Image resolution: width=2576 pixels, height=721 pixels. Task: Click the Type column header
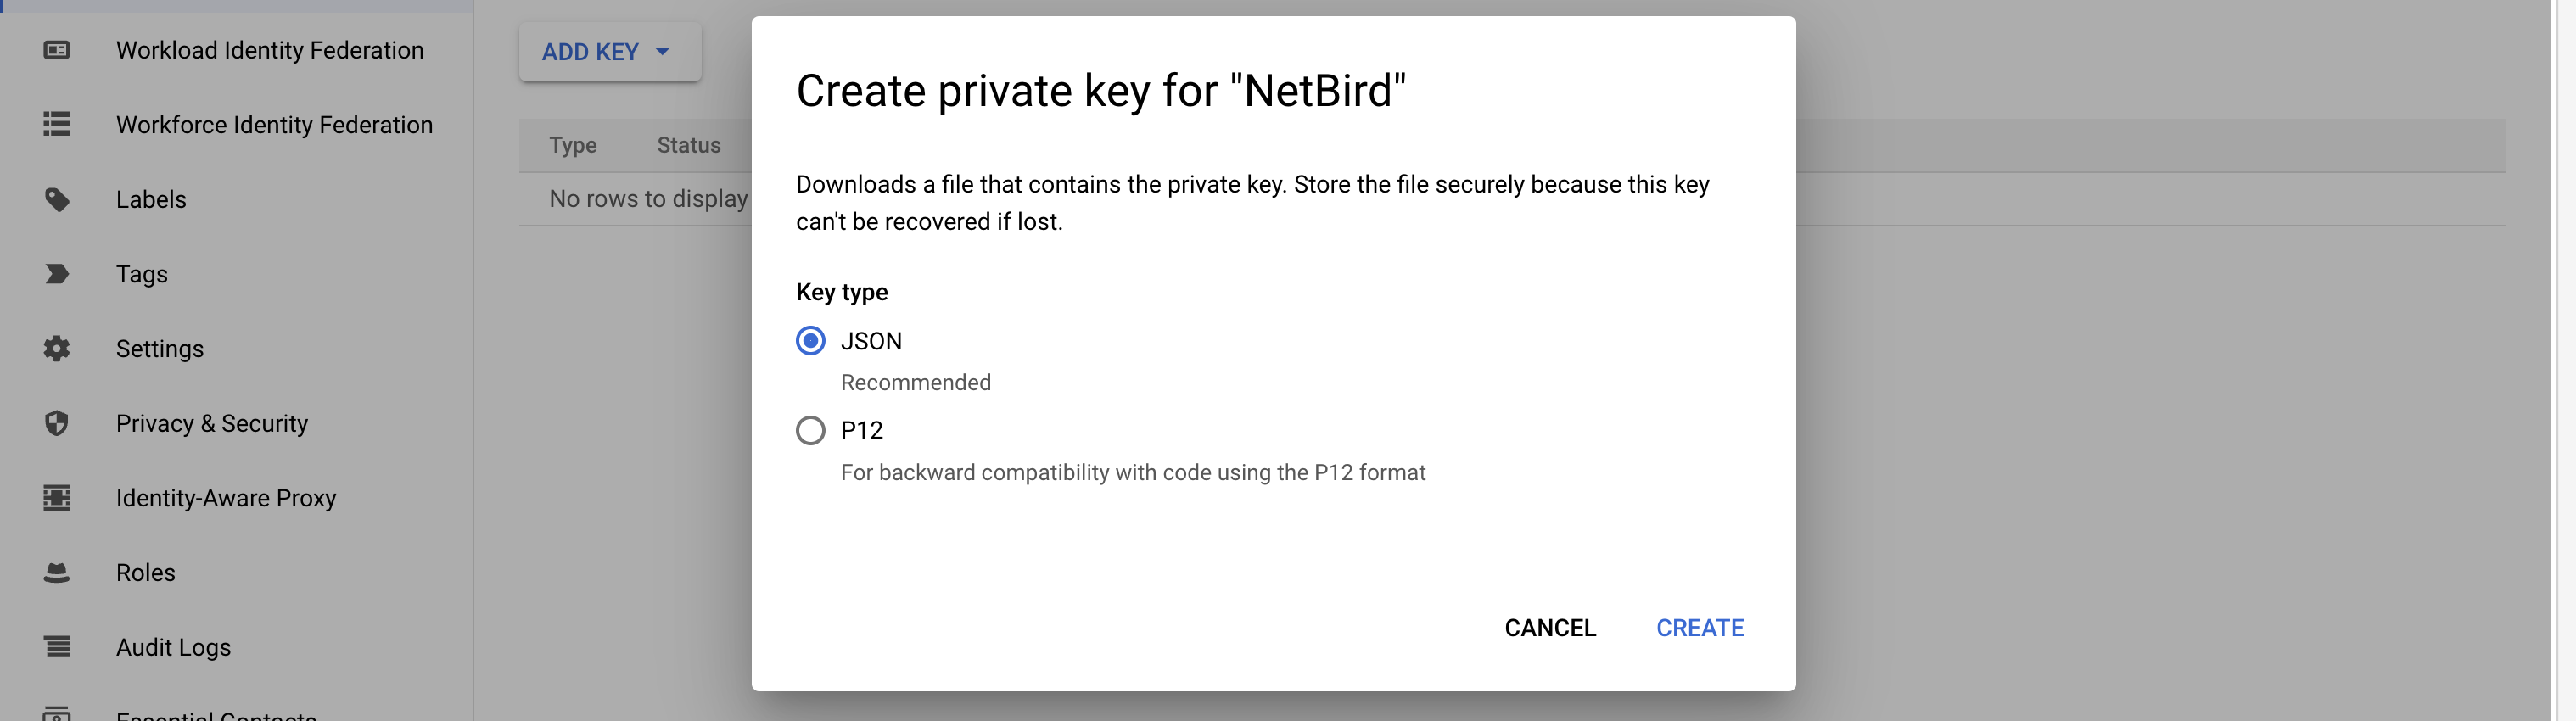(572, 145)
